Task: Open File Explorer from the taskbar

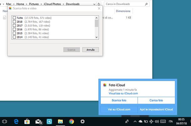Action: 60,122
